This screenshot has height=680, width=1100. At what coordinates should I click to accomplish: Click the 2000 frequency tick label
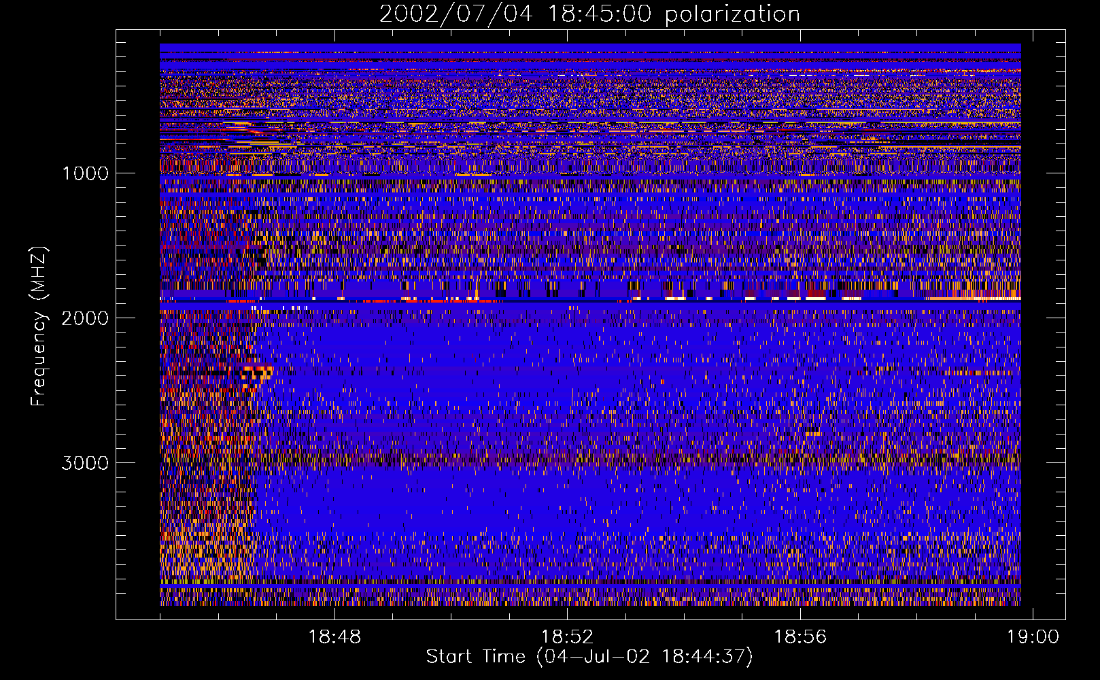point(85,318)
